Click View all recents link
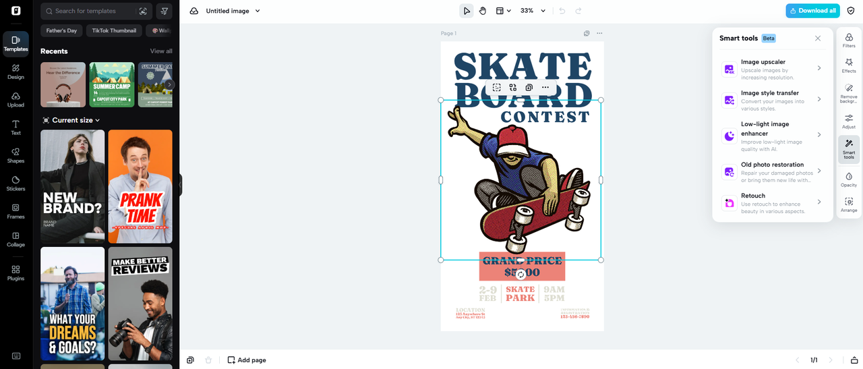The height and width of the screenshot is (369, 863). (x=161, y=51)
